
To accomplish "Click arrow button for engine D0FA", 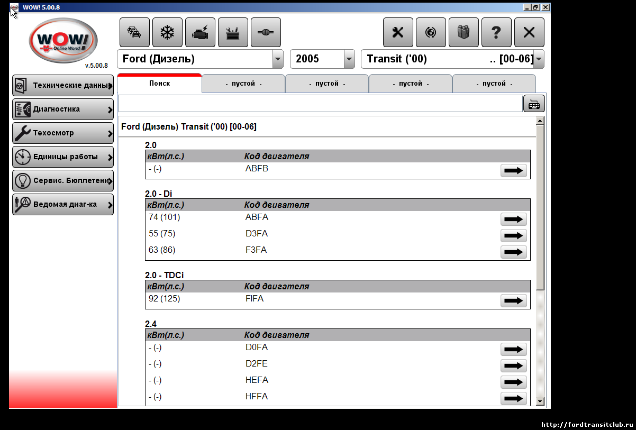I will (513, 349).
